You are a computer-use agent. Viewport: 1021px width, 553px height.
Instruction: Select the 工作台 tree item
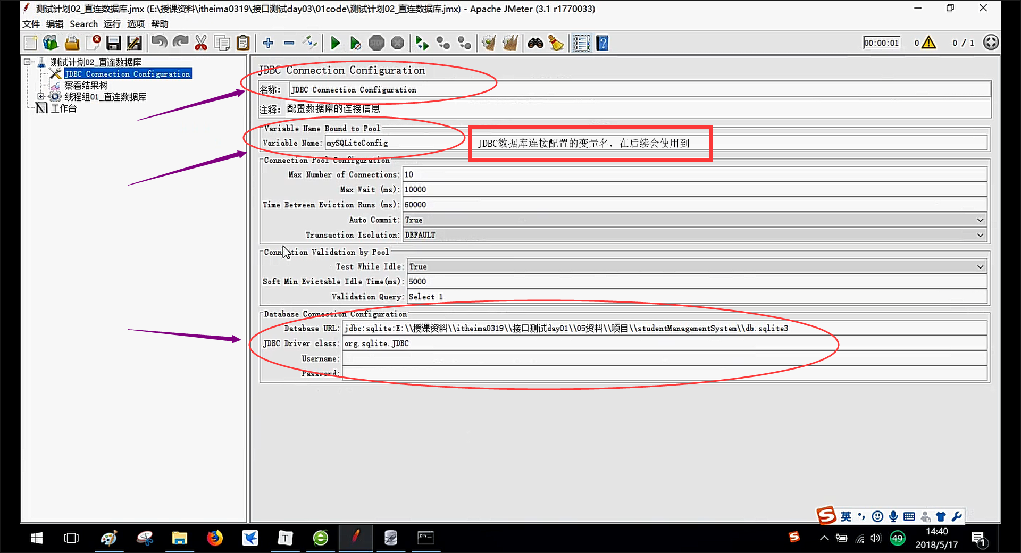tap(64, 108)
